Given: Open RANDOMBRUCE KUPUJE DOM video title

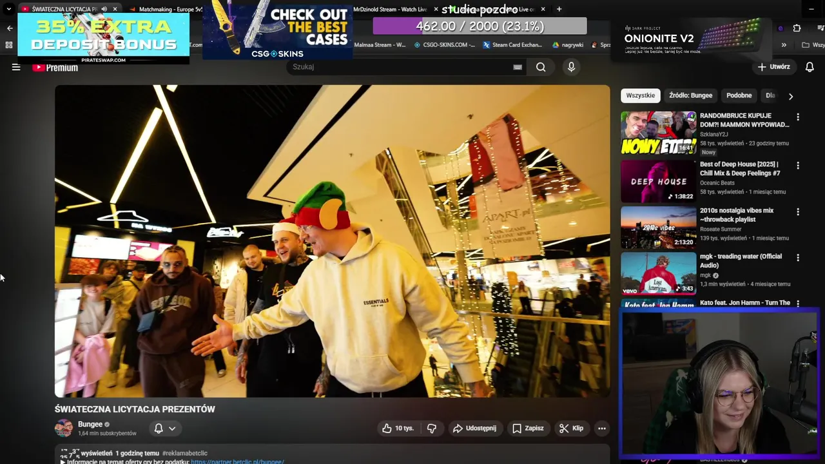Looking at the screenshot, I should (x=744, y=120).
